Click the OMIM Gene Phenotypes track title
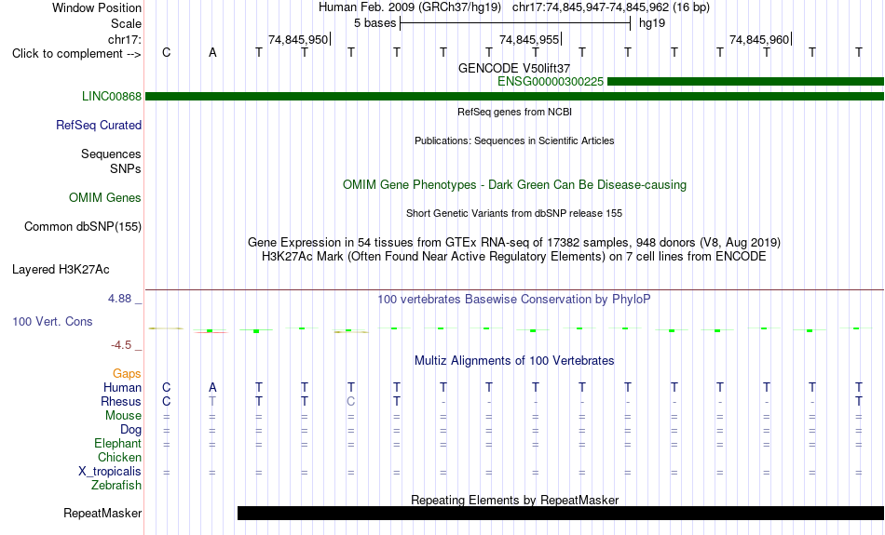 (x=514, y=185)
